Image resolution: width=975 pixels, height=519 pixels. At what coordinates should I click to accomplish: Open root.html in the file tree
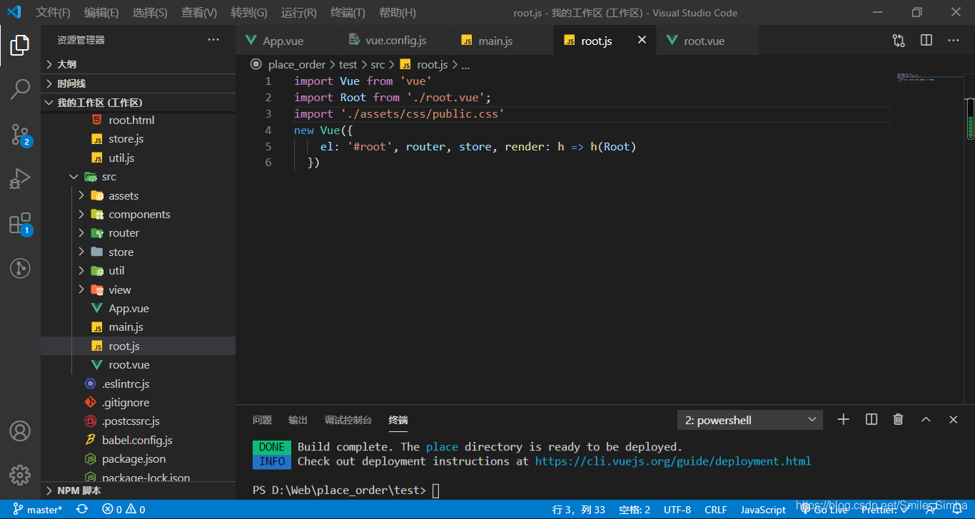138,120
